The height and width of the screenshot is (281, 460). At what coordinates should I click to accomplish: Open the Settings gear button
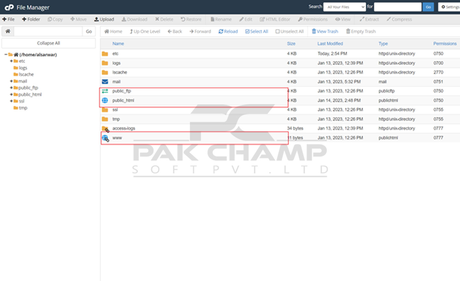click(450, 7)
